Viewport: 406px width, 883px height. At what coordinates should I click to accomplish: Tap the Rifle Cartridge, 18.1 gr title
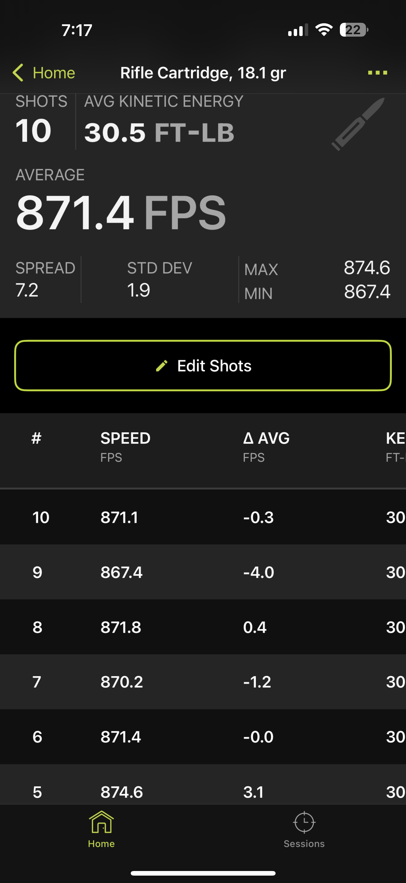(x=203, y=73)
